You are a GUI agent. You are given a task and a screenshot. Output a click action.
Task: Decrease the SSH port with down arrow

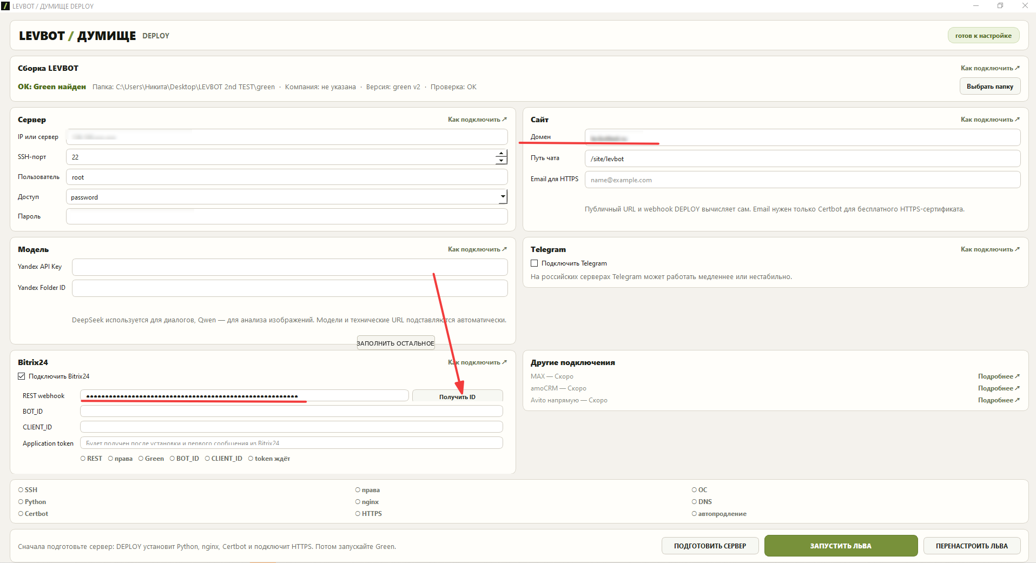tap(501, 160)
